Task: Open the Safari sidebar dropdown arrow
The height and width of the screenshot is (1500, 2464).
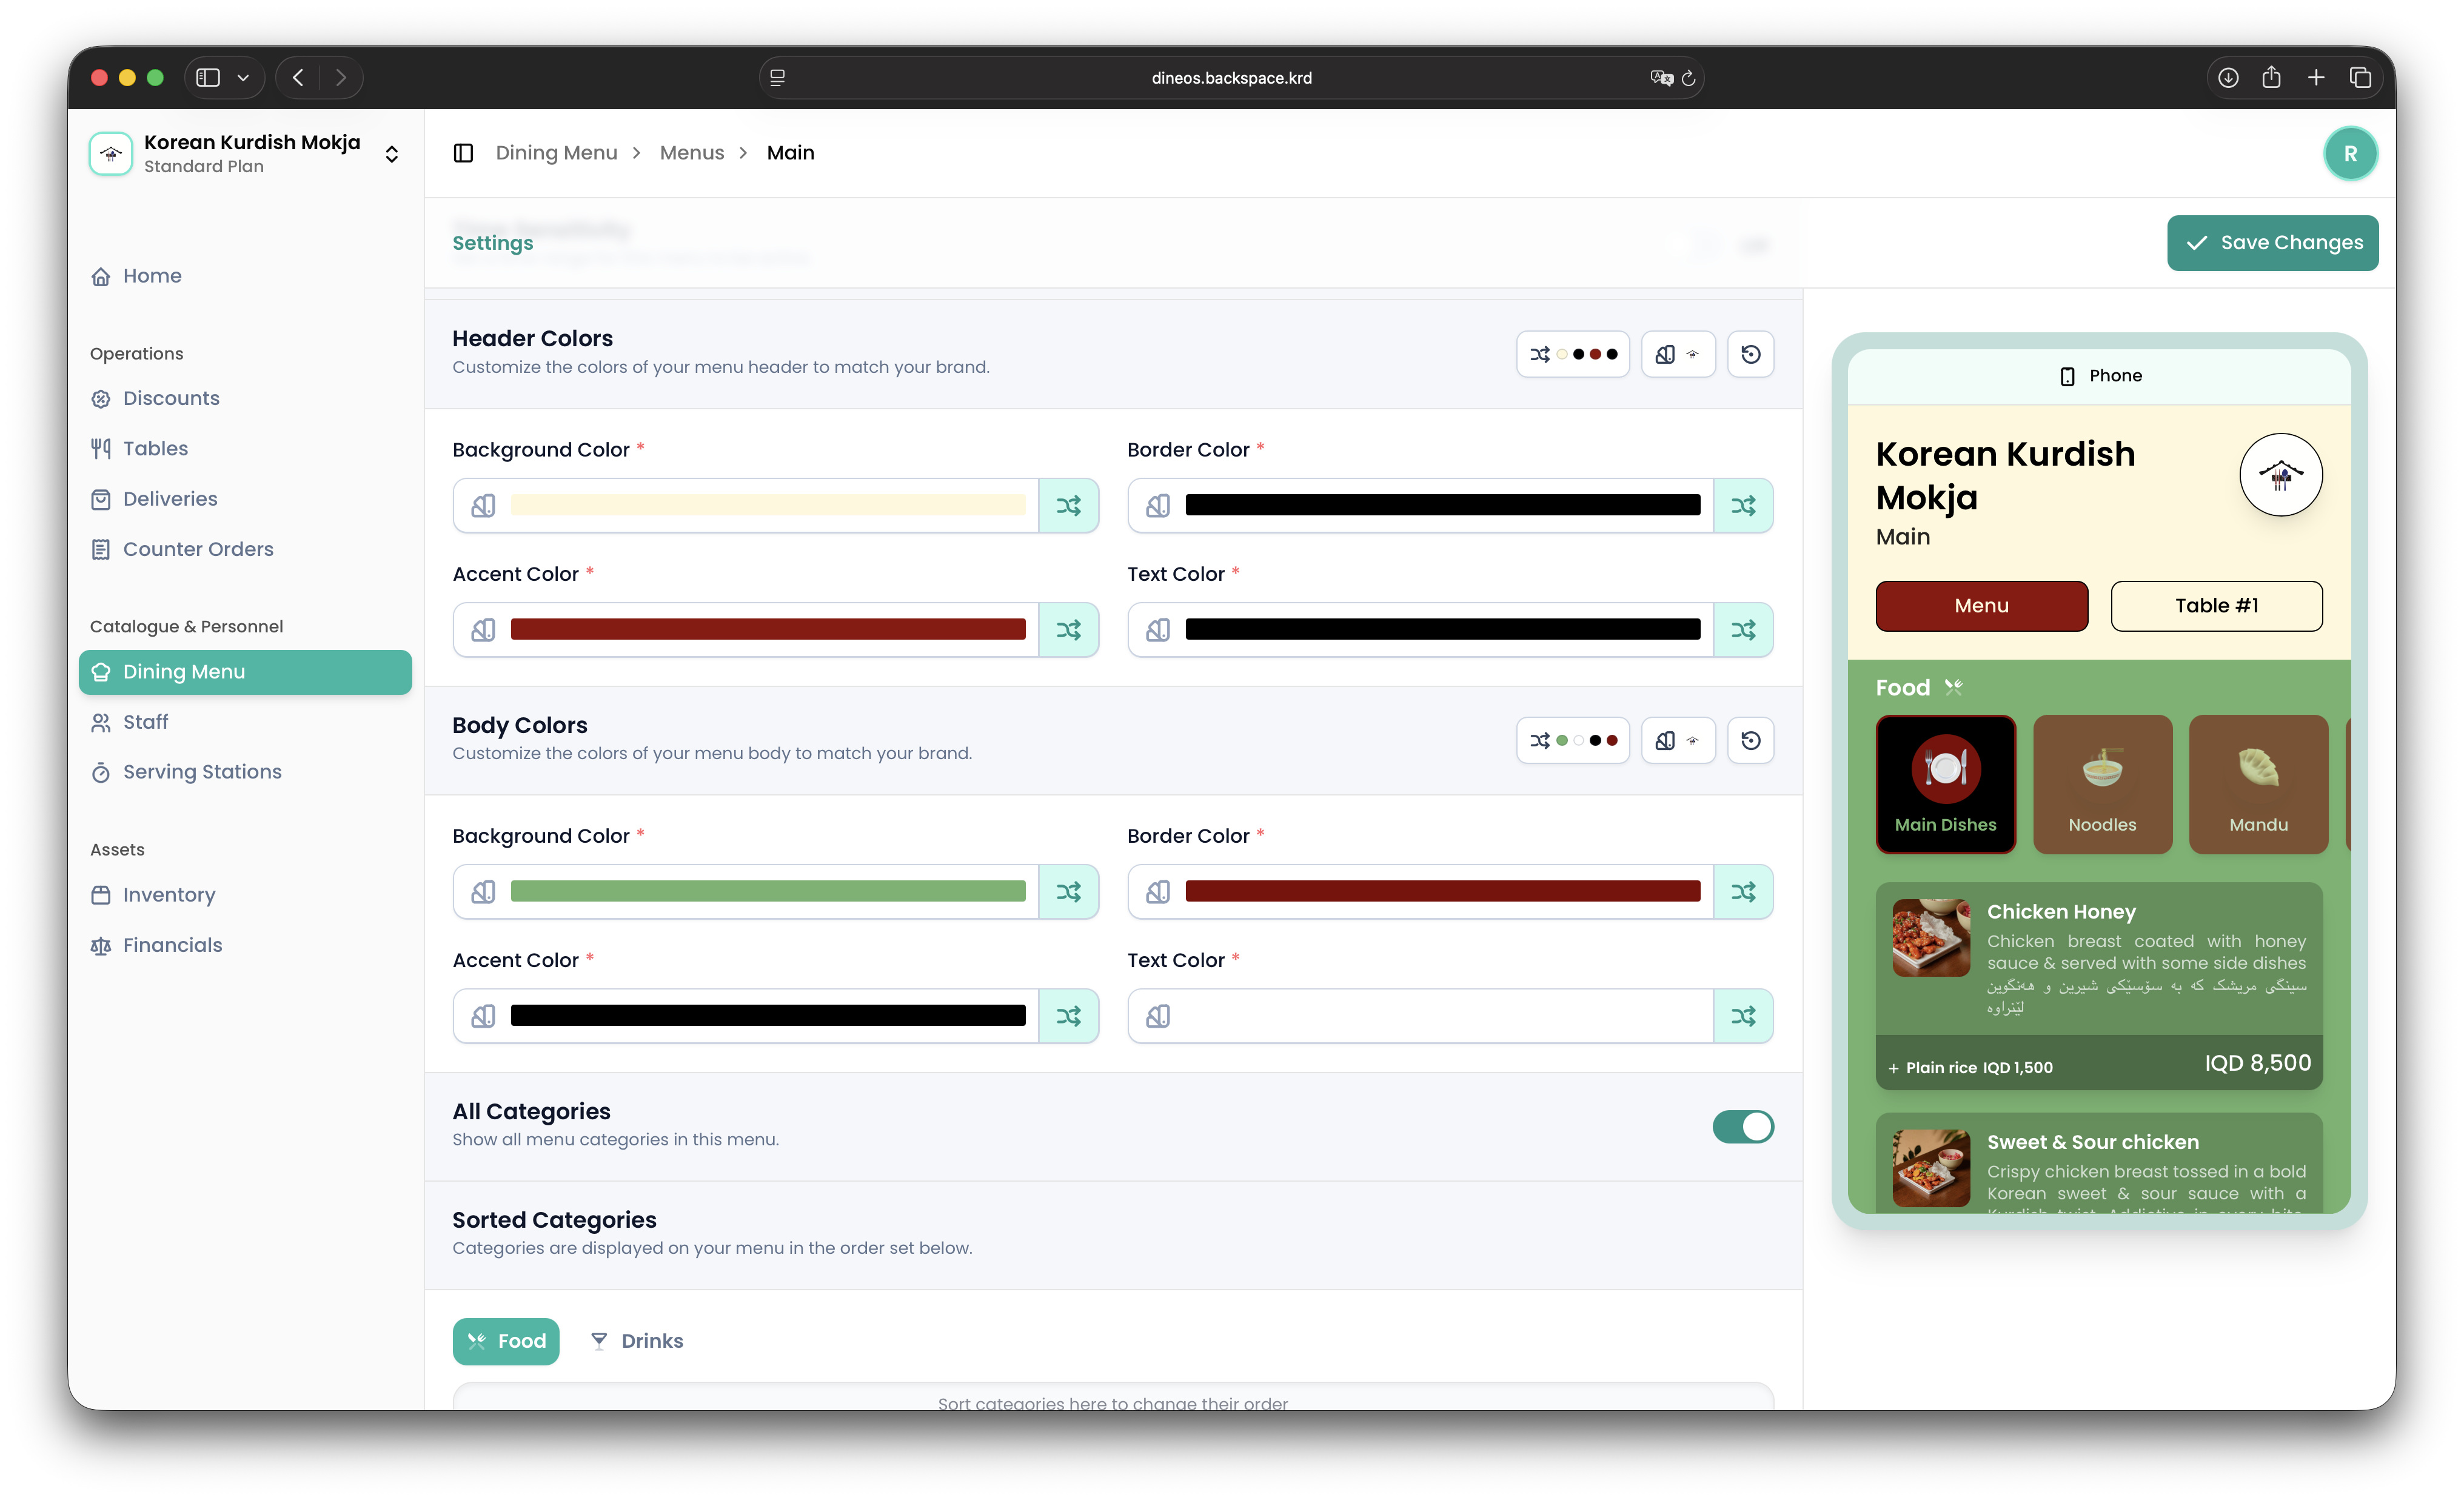Action: point(243,78)
